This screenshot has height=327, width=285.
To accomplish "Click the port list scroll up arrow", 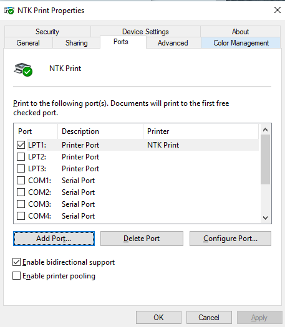I will pyautogui.click(x=266, y=130).
